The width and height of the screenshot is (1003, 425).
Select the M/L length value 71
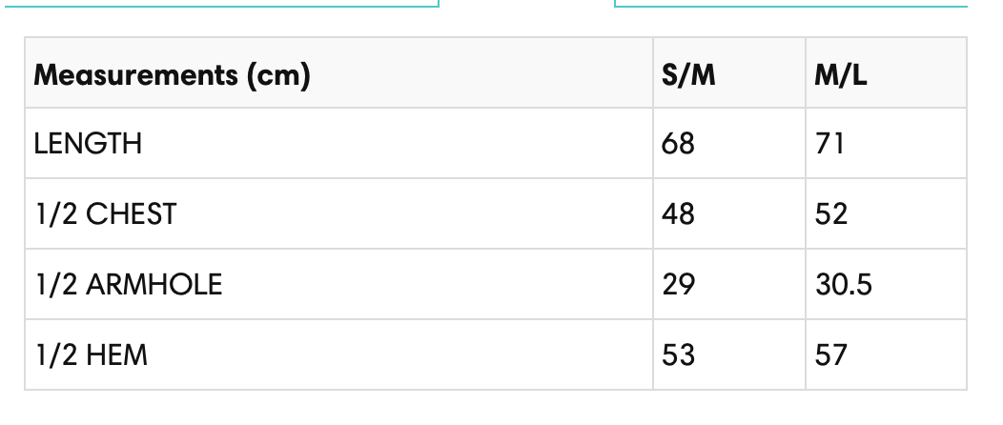(x=829, y=144)
